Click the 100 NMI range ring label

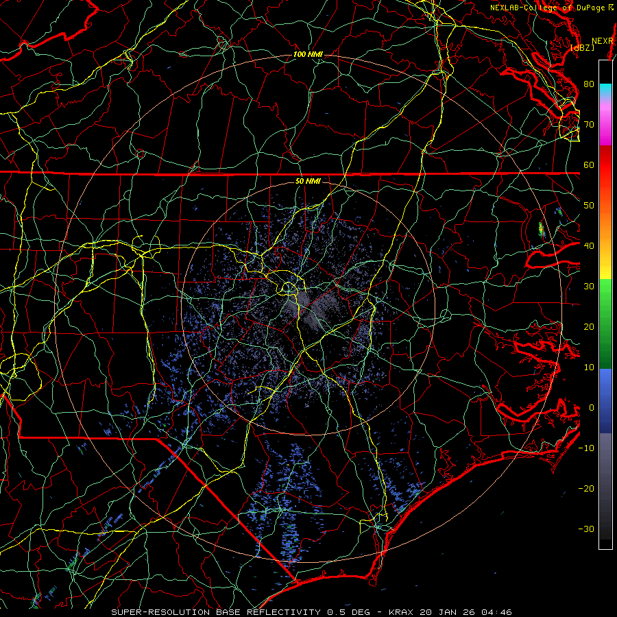(308, 54)
